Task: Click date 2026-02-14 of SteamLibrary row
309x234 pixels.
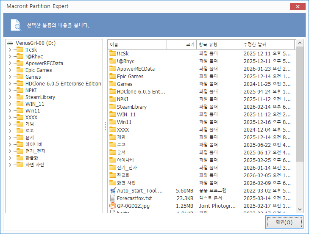Action: point(267,107)
